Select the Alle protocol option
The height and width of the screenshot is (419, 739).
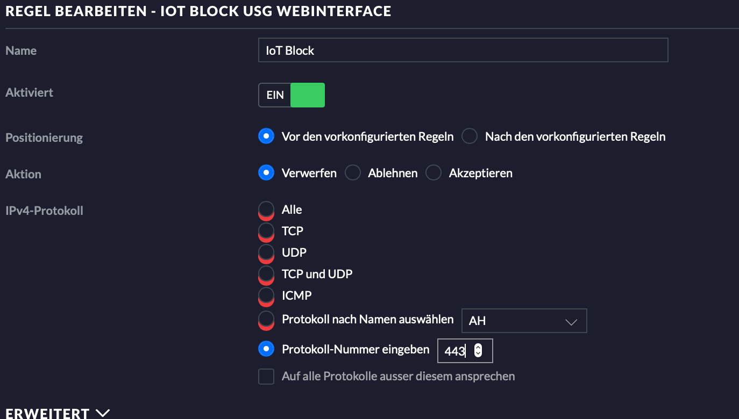[x=266, y=209]
